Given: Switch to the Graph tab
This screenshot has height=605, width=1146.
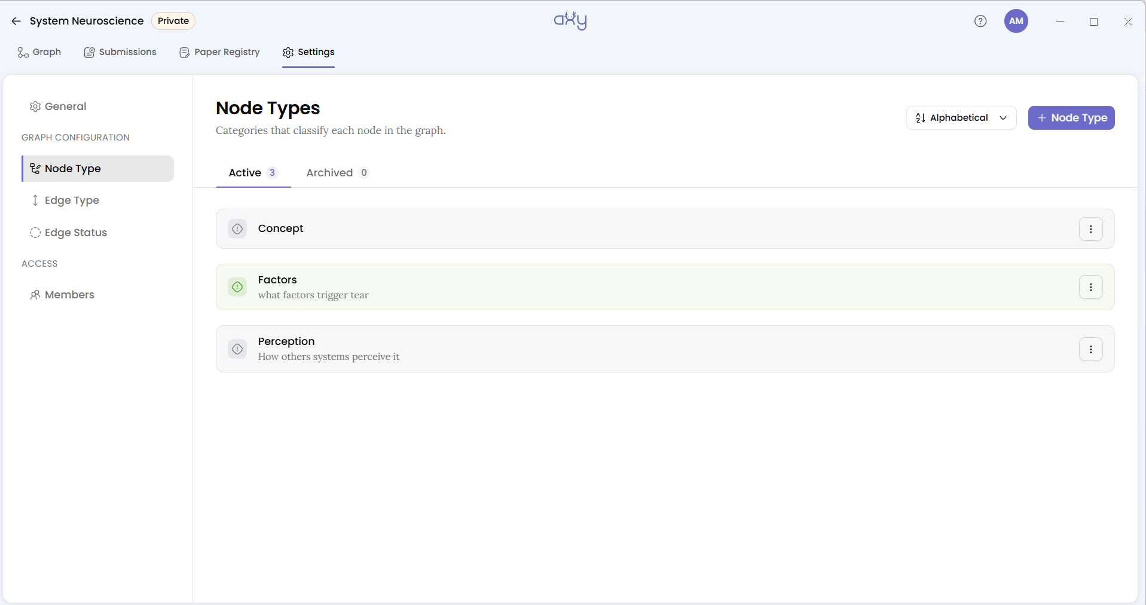Looking at the screenshot, I should (39, 52).
